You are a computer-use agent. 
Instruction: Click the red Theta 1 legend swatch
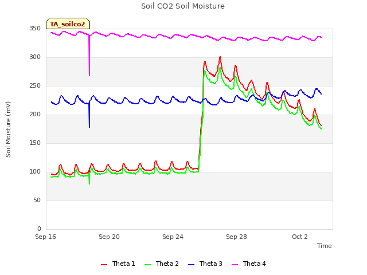tap(104, 265)
